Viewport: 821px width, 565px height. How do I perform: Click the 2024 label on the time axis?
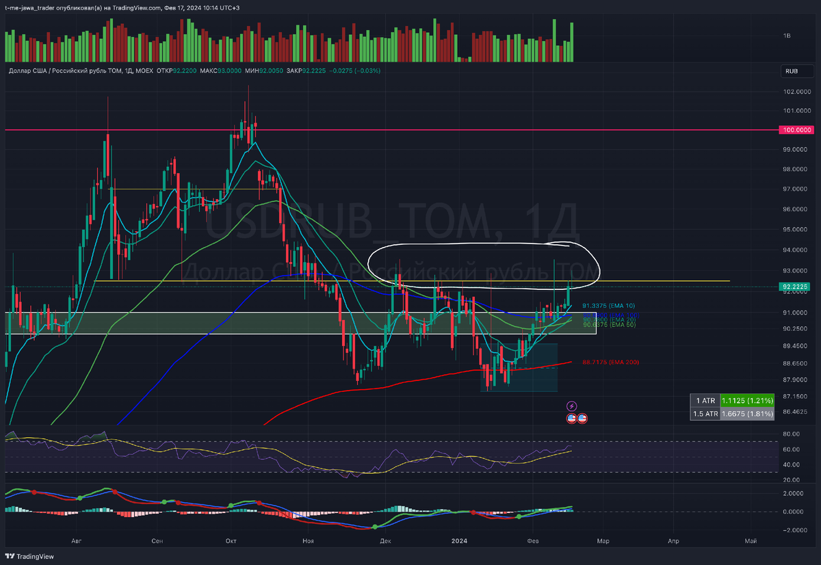tap(458, 541)
